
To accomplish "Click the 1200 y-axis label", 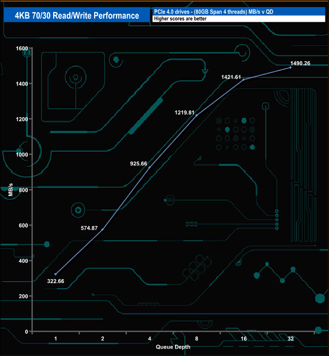I will pyautogui.click(x=22, y=119).
